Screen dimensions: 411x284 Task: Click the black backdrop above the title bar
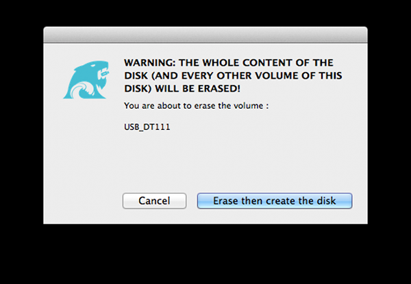coord(206,13)
